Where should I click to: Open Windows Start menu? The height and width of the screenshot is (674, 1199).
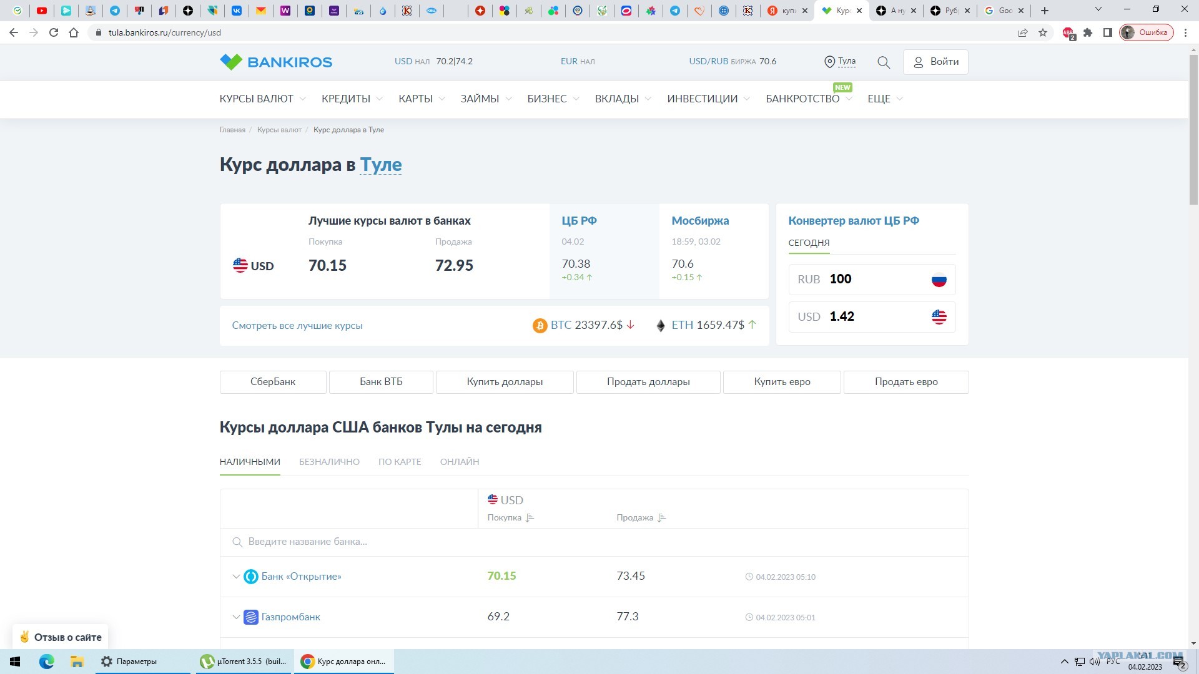15,662
